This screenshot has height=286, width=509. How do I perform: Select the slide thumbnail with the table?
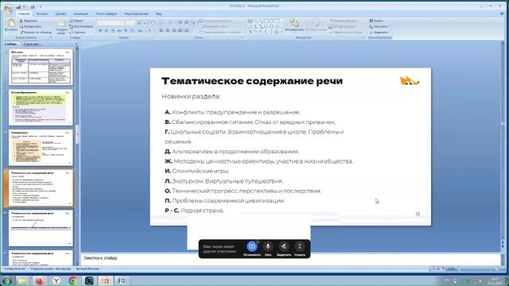pos(41,67)
